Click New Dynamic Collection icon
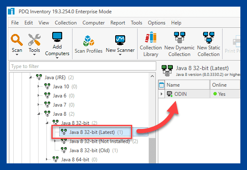 (179, 37)
